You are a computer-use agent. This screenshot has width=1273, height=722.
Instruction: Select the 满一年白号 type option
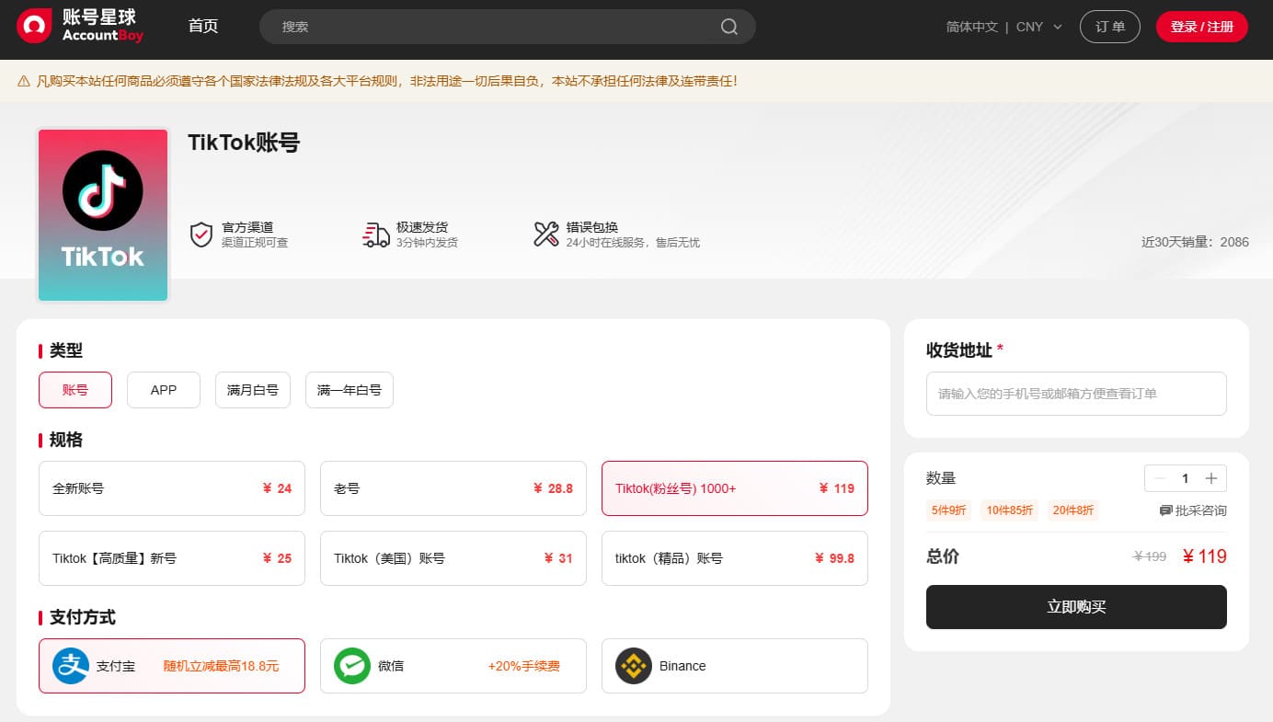(x=350, y=390)
